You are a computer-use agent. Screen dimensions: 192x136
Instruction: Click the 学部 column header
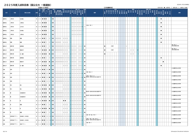(14, 13)
